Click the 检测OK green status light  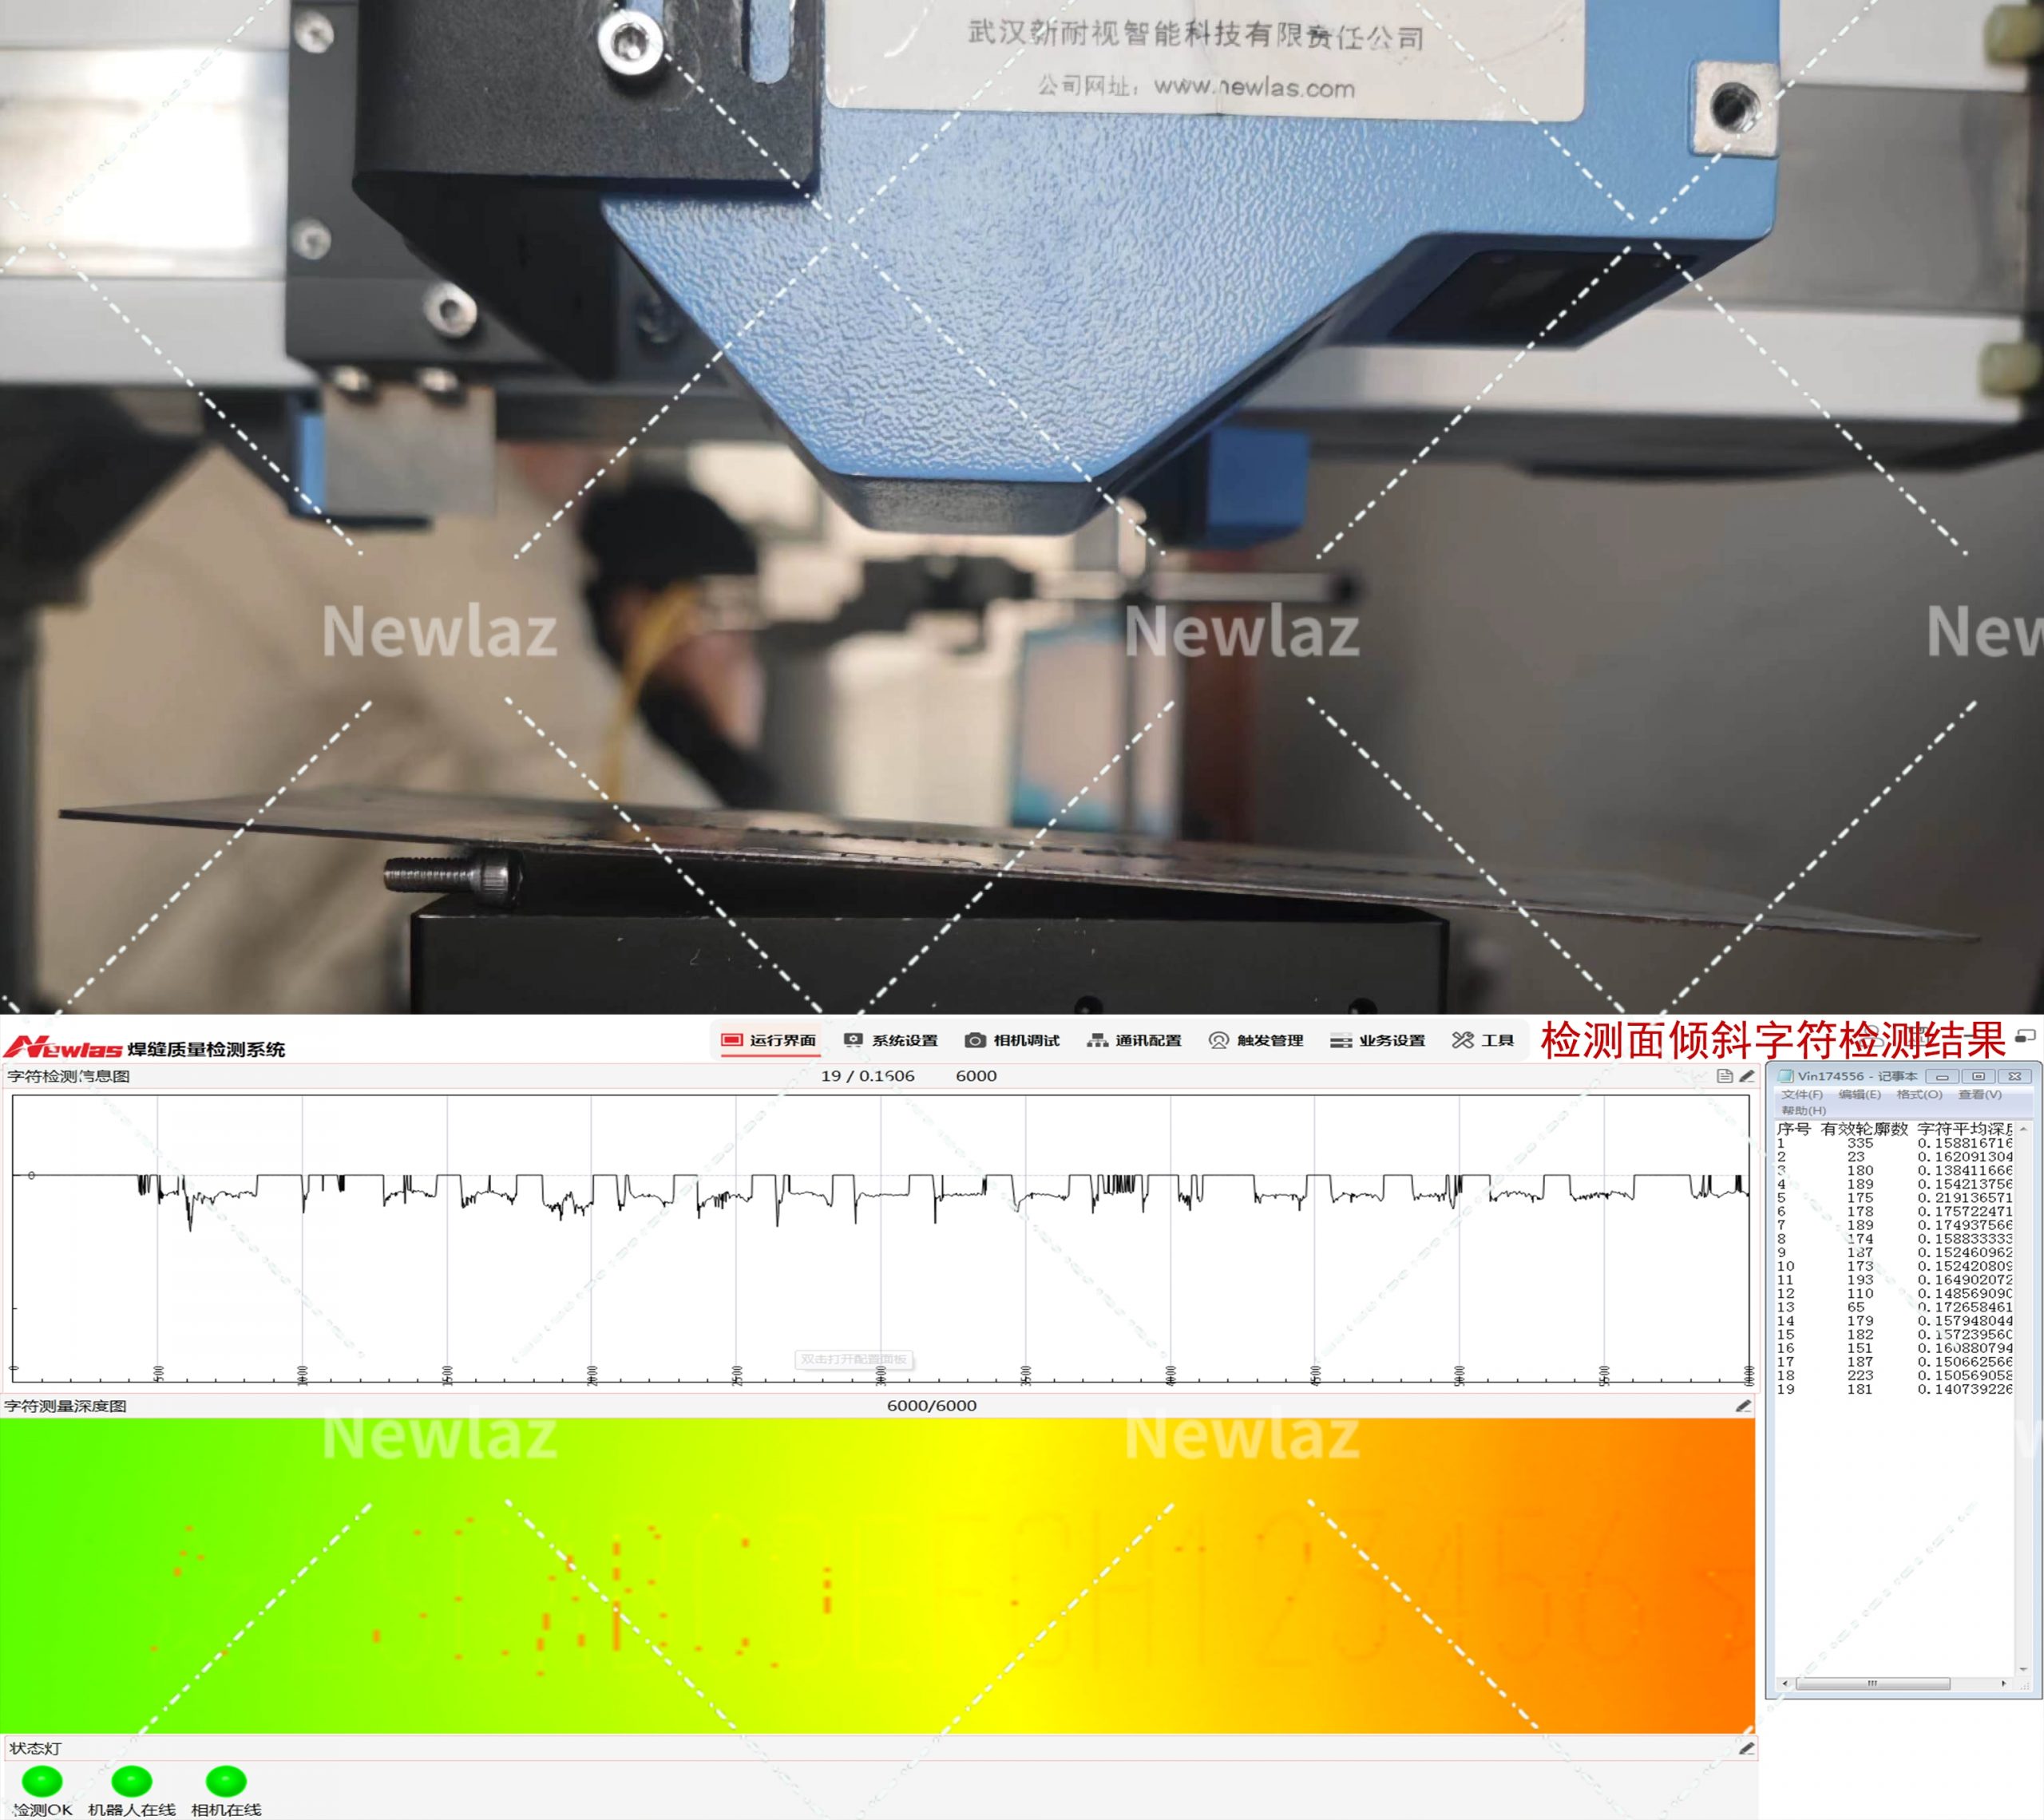coord(42,1780)
